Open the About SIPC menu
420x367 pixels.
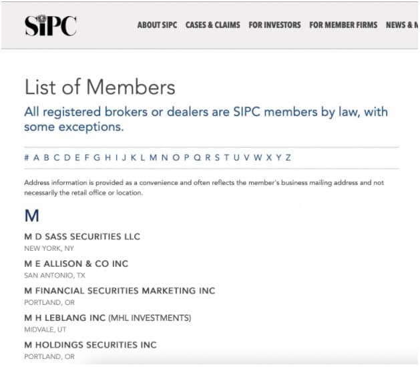[157, 25]
